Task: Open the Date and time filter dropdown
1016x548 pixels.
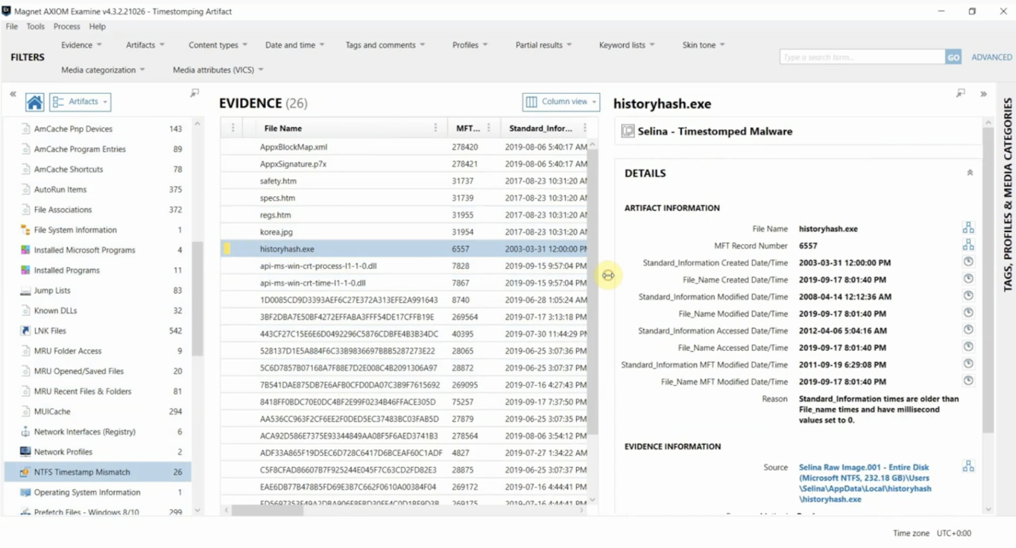Action: coord(294,44)
